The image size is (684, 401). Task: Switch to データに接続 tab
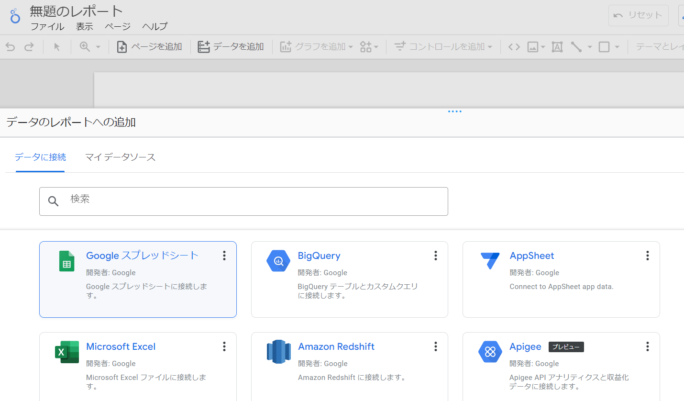[40, 157]
